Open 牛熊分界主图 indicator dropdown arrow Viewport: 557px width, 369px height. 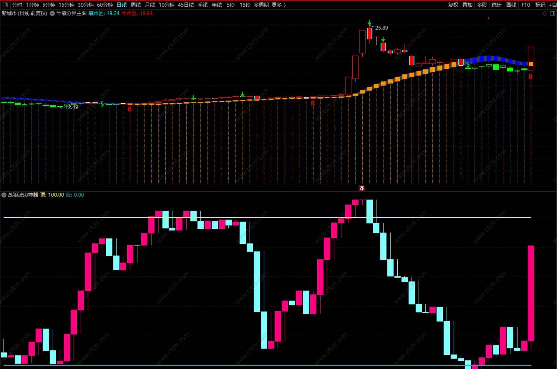[x=52, y=13]
